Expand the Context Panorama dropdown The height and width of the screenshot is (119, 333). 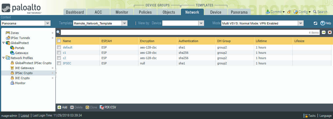pos(48,23)
